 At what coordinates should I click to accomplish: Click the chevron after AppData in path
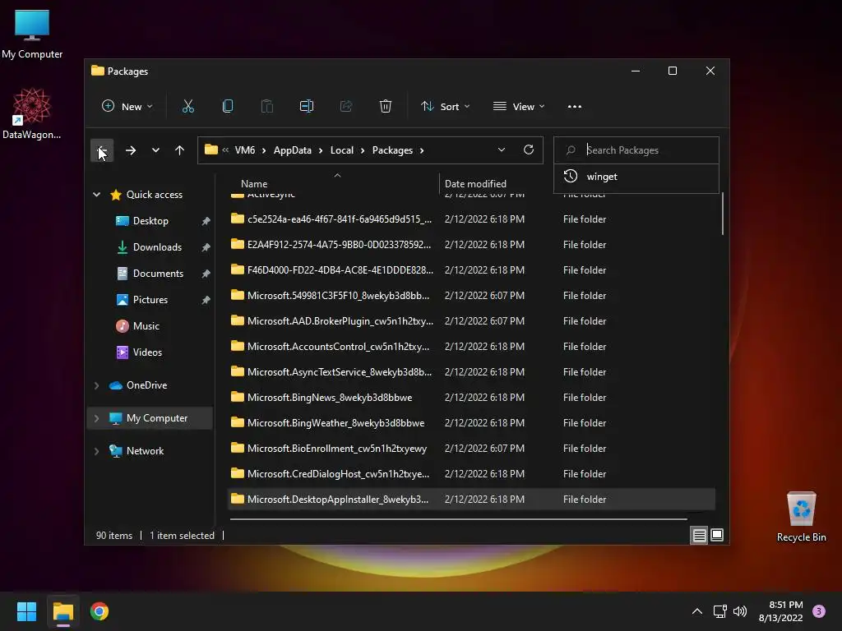tap(321, 150)
